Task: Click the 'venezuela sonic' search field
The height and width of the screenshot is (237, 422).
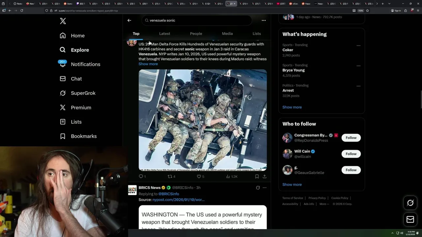Action: click(197, 20)
